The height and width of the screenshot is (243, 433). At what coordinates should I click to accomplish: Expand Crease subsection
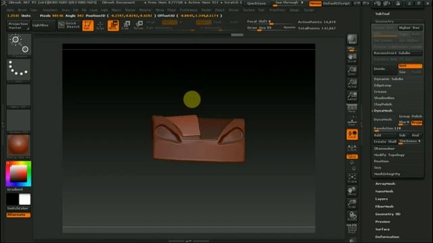pos(380,92)
